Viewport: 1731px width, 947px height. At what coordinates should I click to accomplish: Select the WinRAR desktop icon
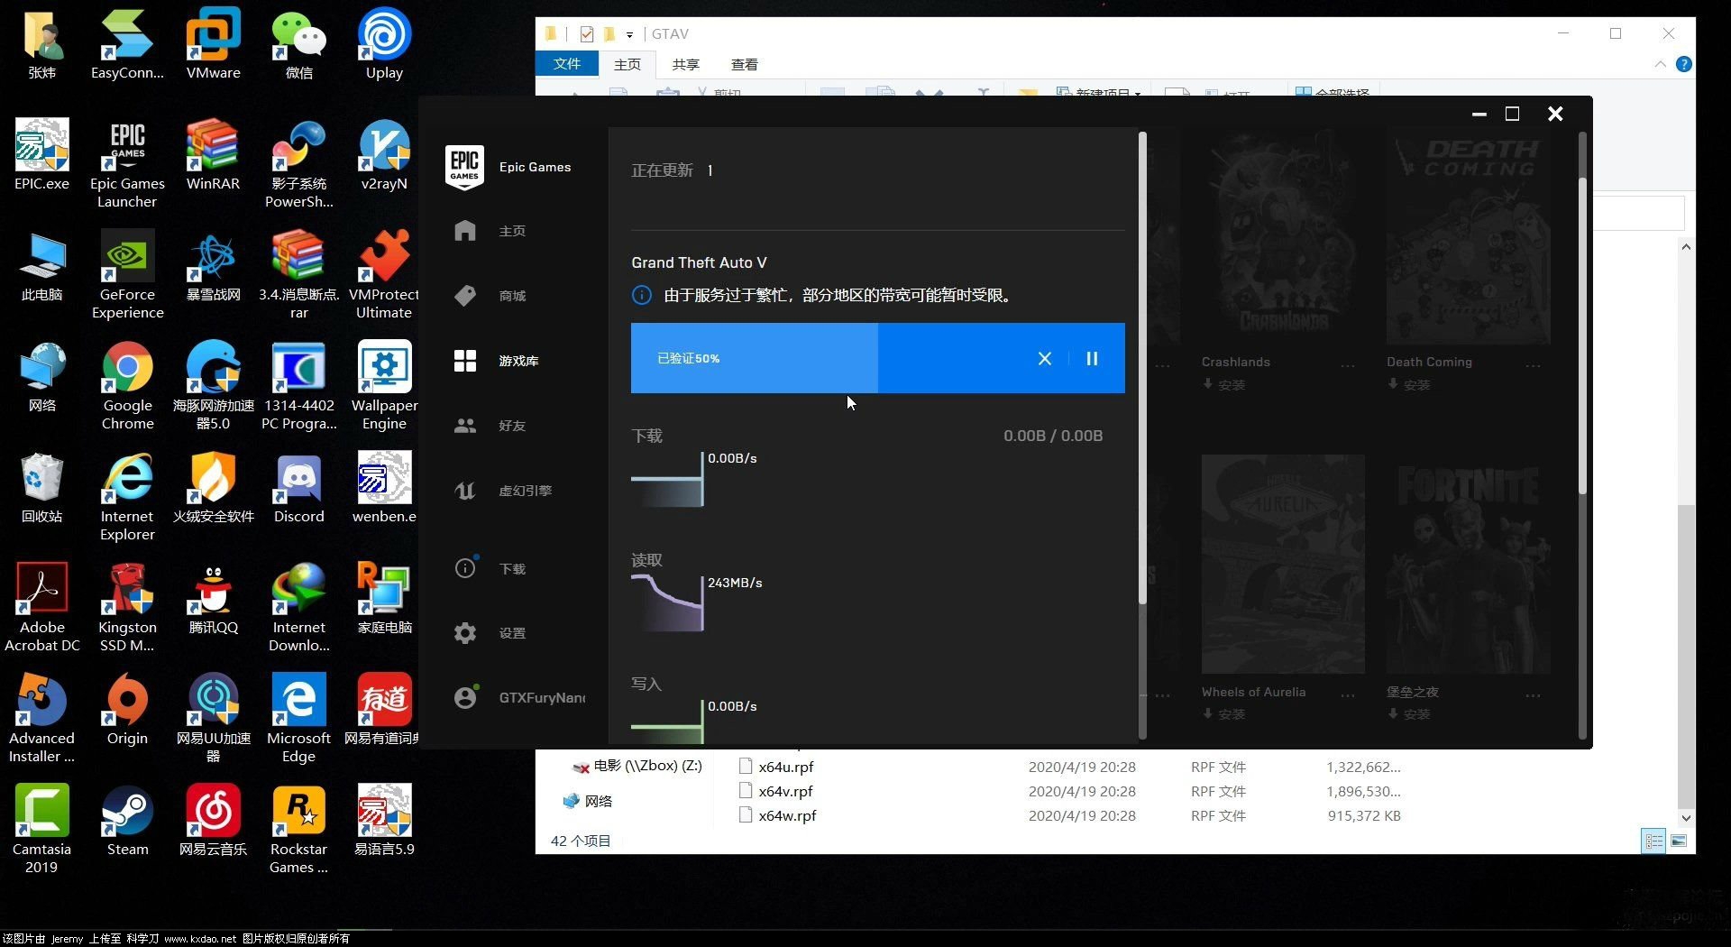(x=213, y=155)
